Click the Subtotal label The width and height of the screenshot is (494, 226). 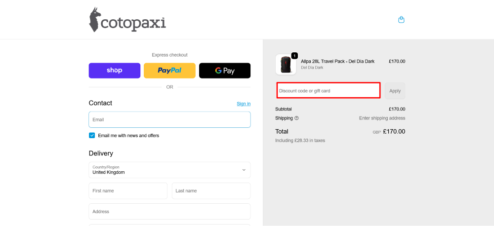(284, 109)
